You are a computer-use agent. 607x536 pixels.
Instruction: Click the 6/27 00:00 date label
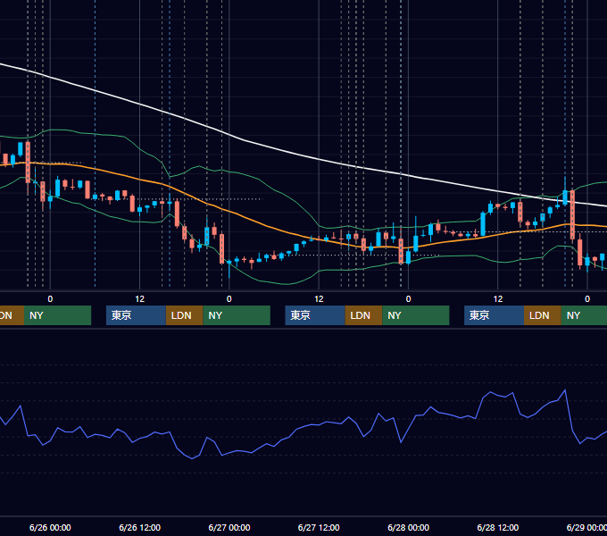pos(229,527)
